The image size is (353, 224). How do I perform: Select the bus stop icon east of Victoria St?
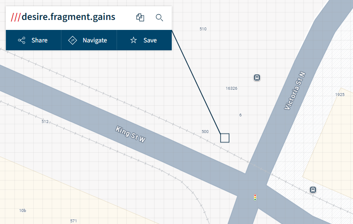(x=313, y=190)
